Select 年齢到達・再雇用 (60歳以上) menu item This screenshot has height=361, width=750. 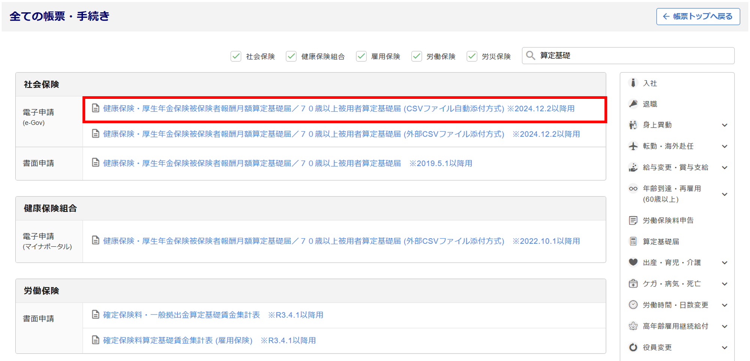point(671,194)
